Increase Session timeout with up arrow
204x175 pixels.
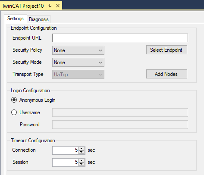pyautogui.click(x=82, y=161)
